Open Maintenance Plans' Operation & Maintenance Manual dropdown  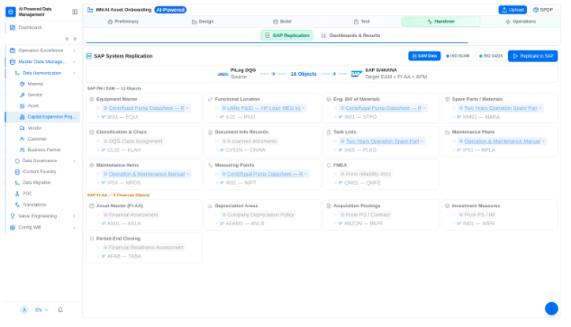pos(502,141)
